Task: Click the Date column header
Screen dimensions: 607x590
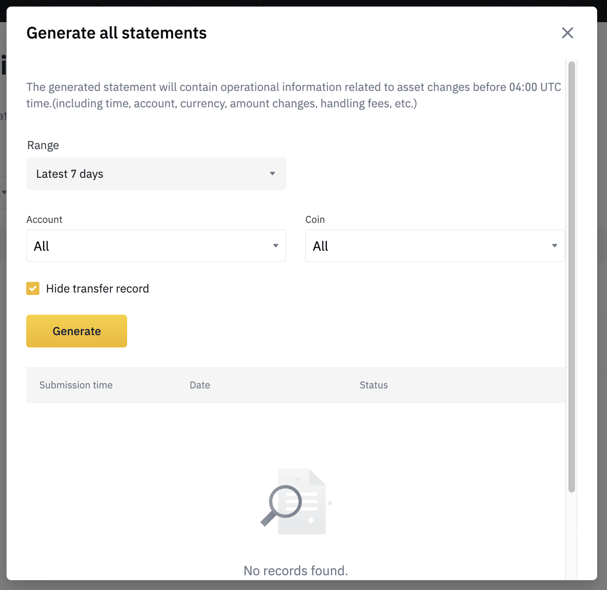Action: coord(200,385)
